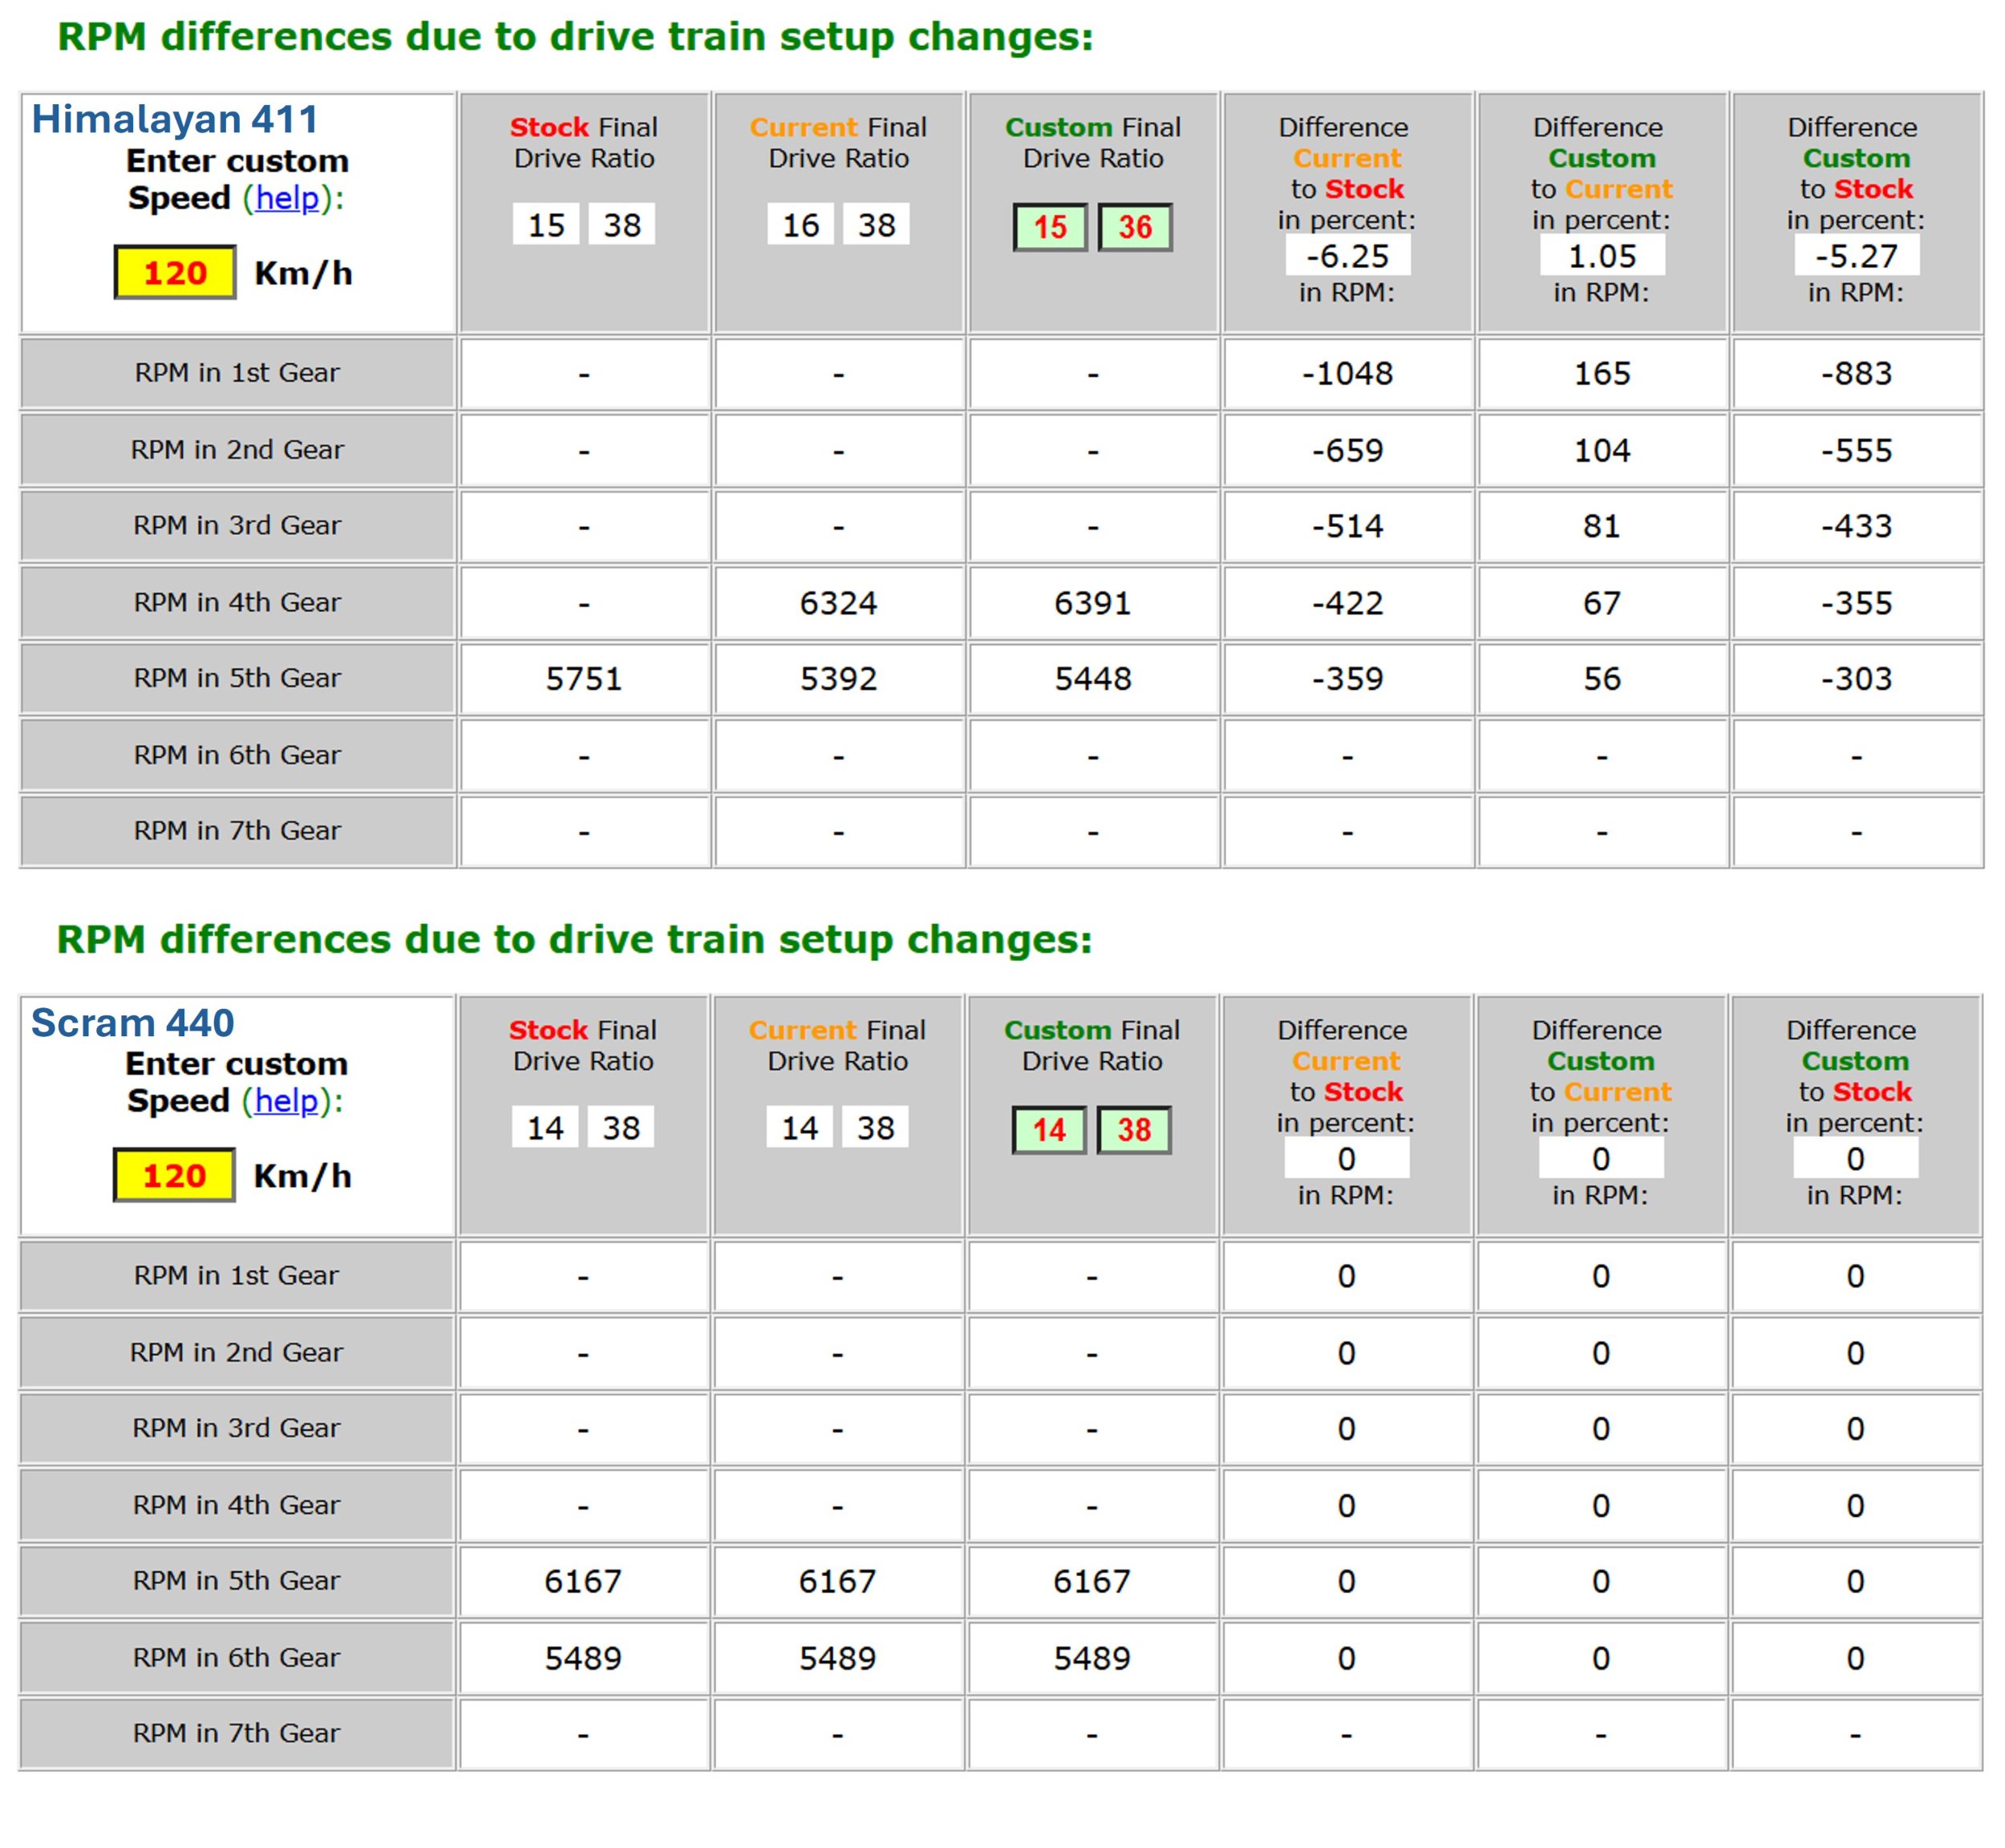
Task: Select Scram 440 Stock ratio field showing 14
Action: click(545, 1127)
